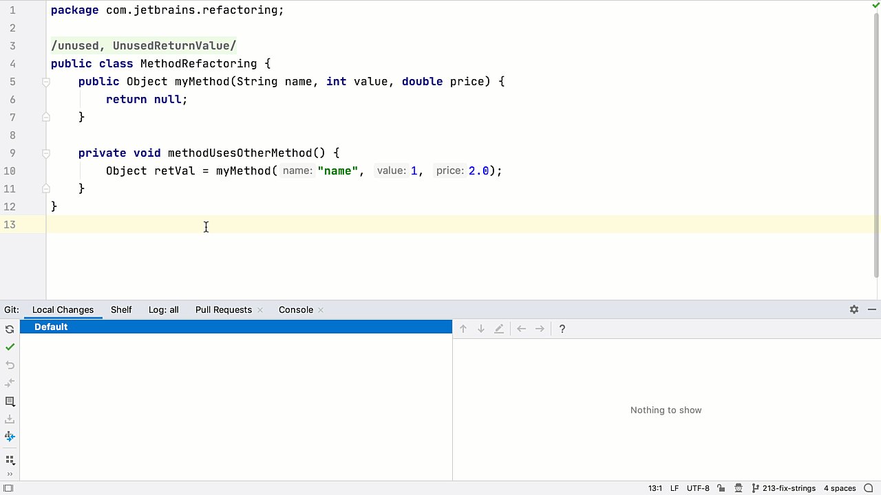Click the help question mark button

pos(562,329)
